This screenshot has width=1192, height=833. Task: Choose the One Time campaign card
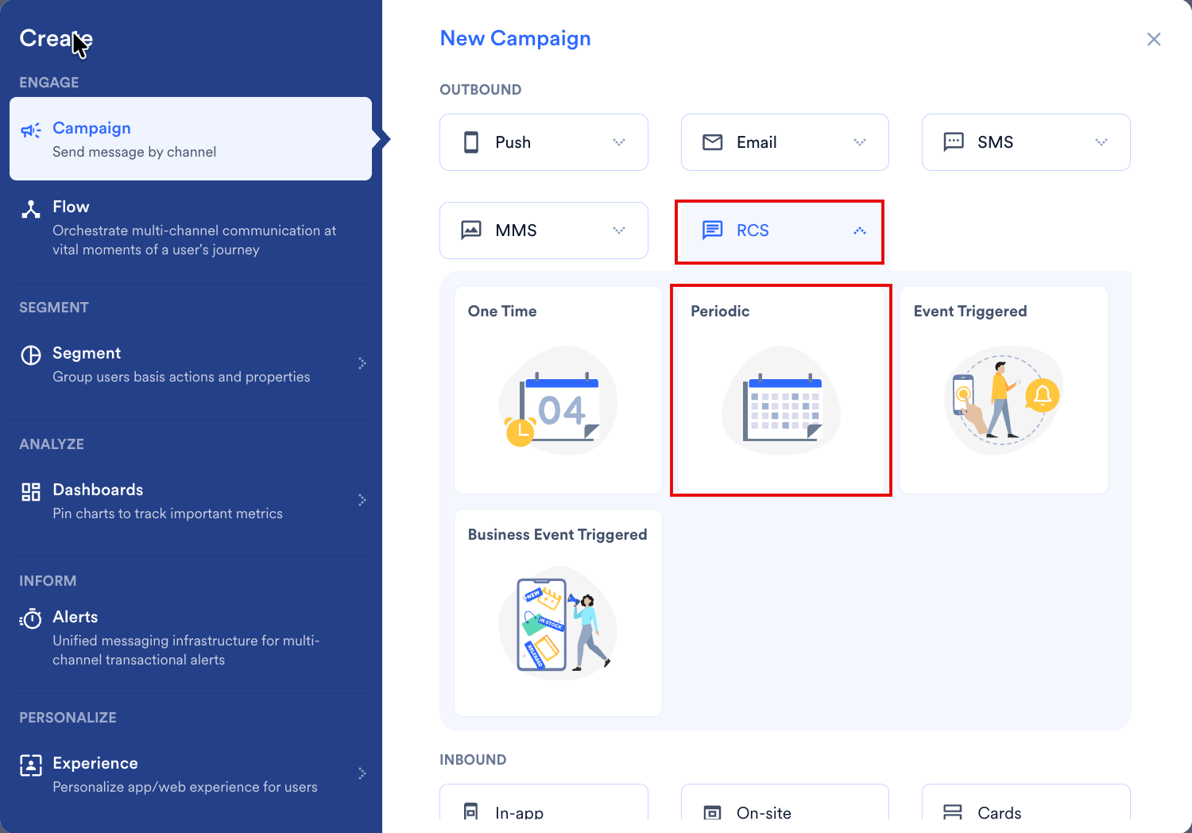point(558,389)
